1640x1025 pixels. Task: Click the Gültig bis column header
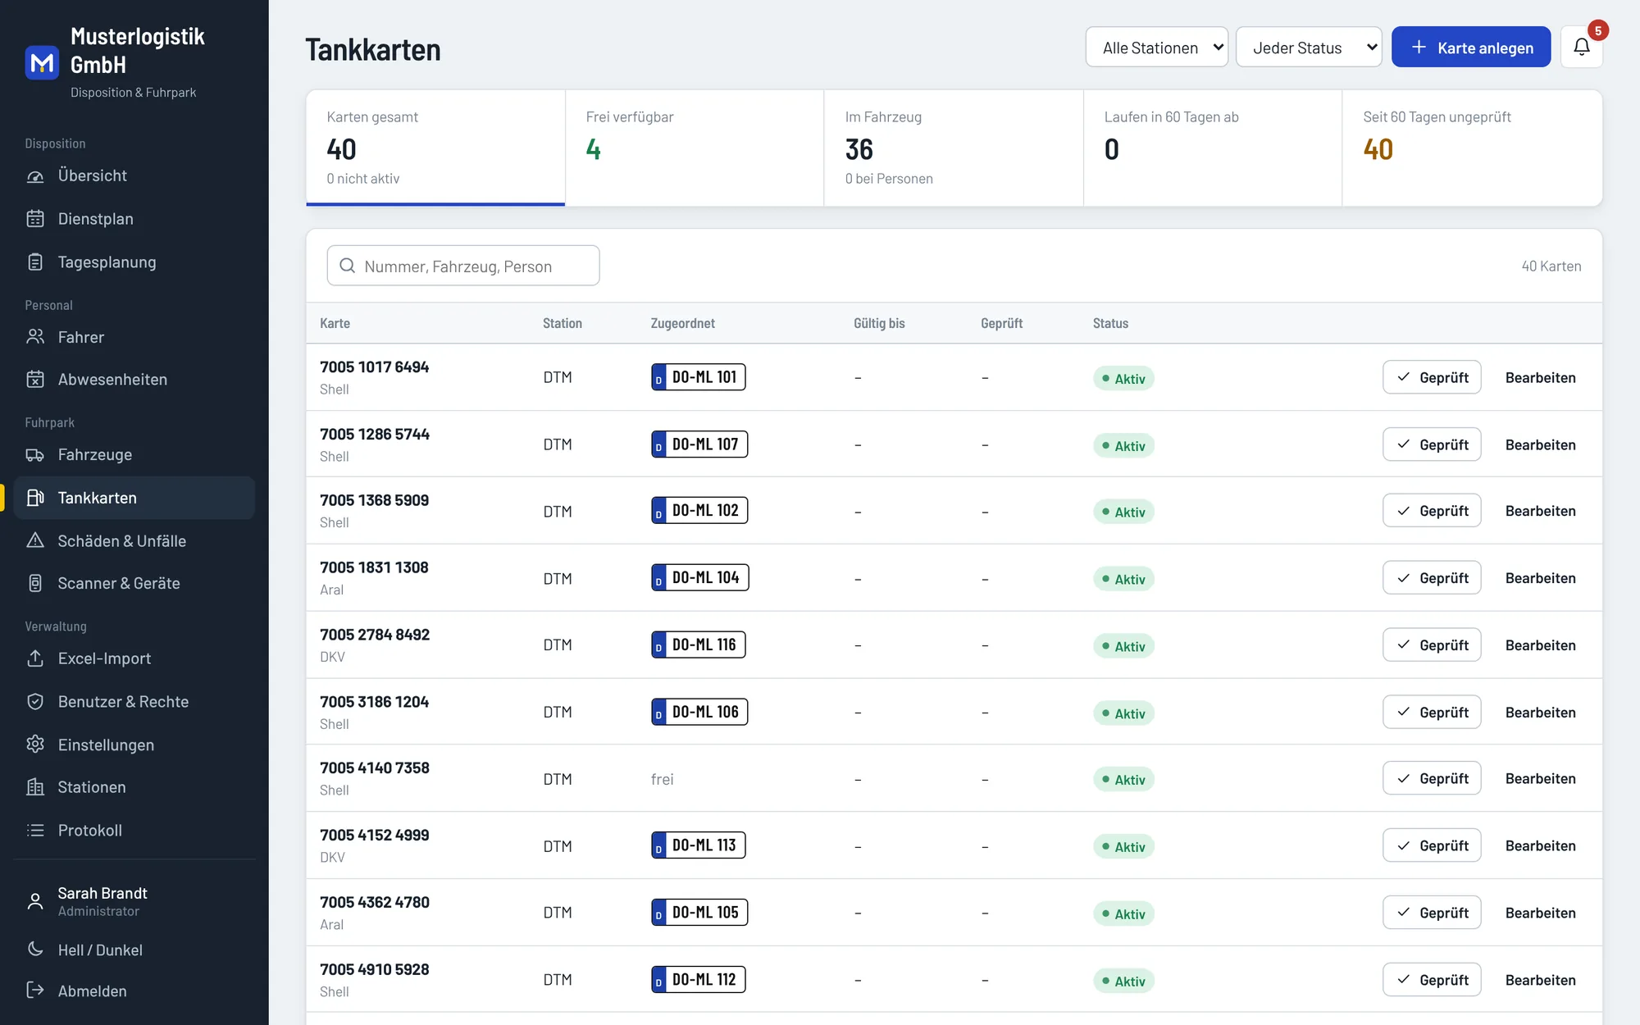pos(879,323)
